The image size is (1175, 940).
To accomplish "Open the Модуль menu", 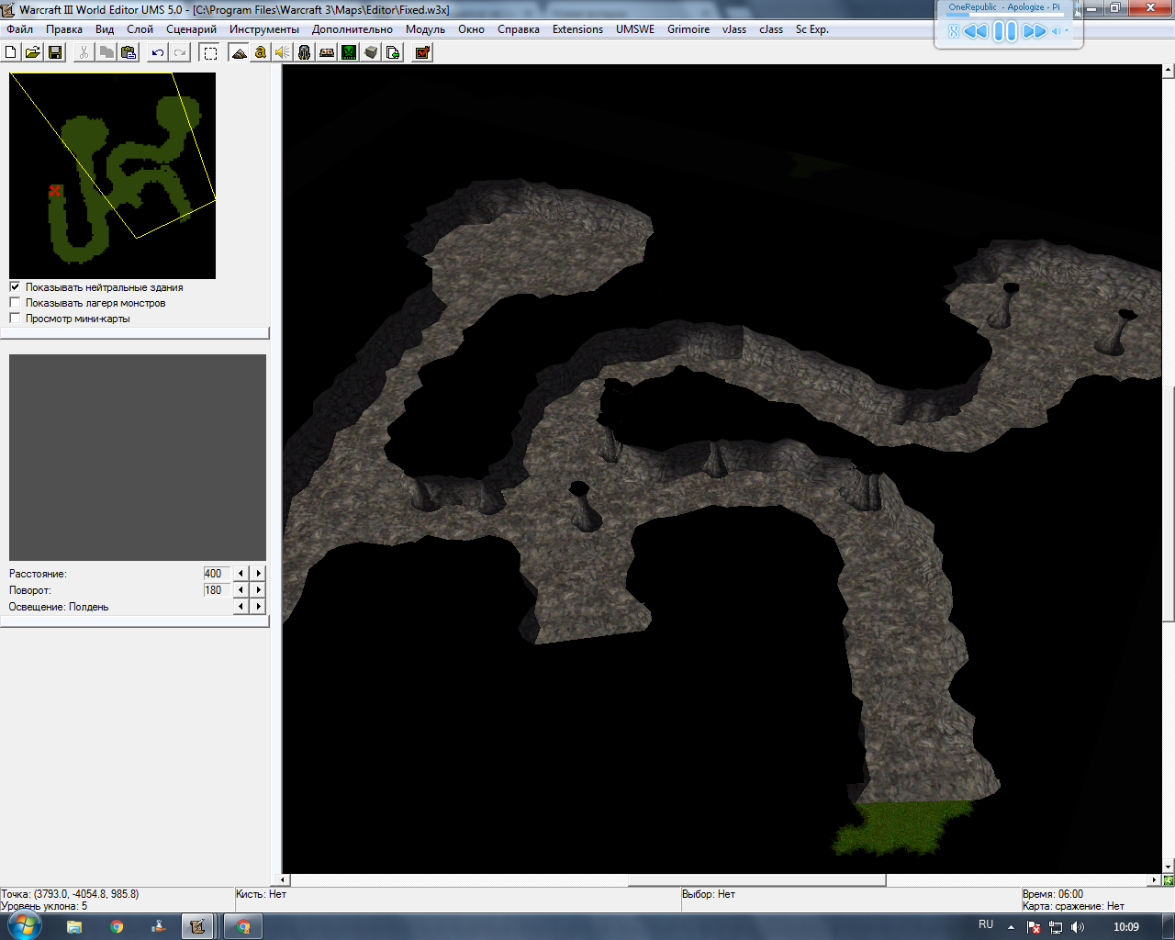I will (425, 29).
